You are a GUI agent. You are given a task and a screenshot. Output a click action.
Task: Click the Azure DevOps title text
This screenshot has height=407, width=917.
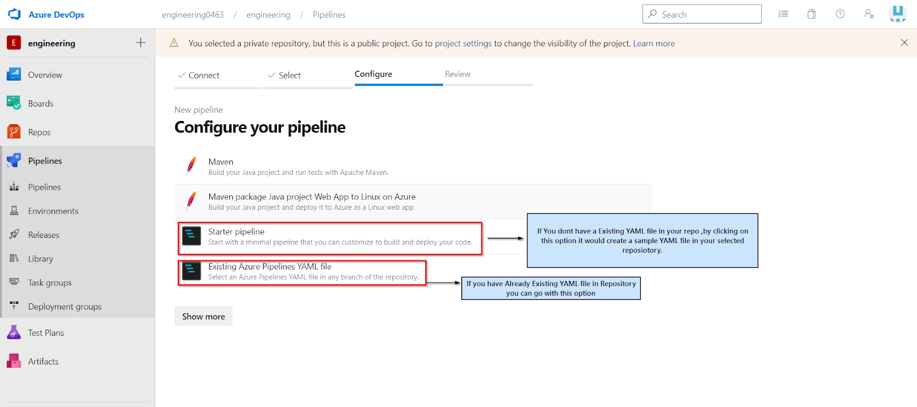(x=56, y=15)
